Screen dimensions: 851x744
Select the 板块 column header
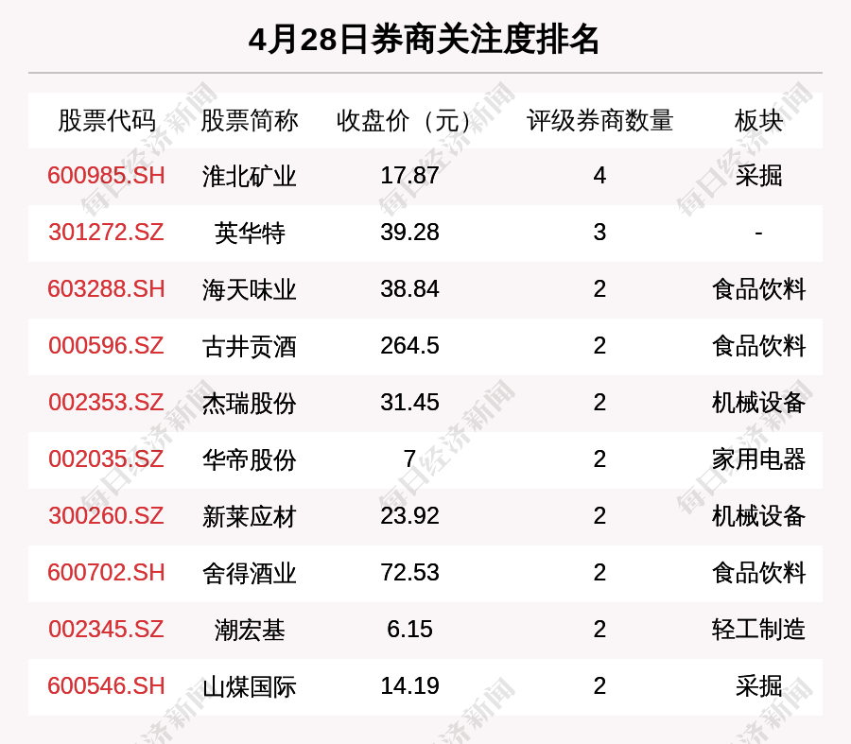point(758,120)
